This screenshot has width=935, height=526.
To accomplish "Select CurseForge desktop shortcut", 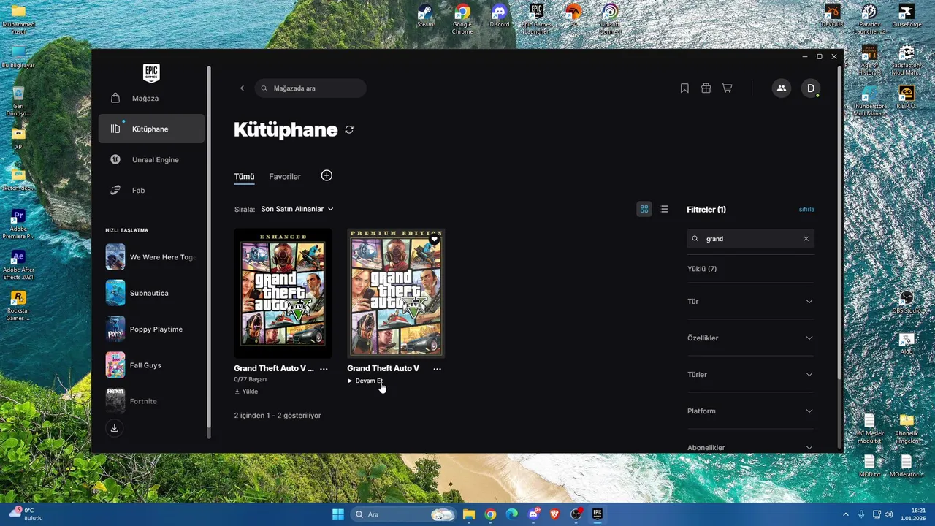I will (907, 16).
